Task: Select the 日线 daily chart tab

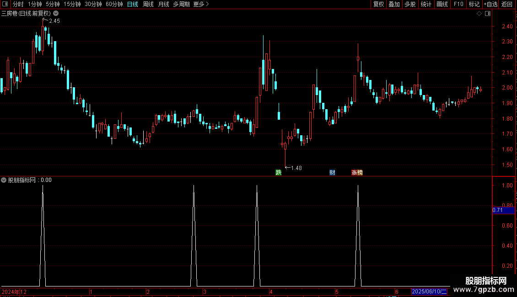Action: (133, 4)
